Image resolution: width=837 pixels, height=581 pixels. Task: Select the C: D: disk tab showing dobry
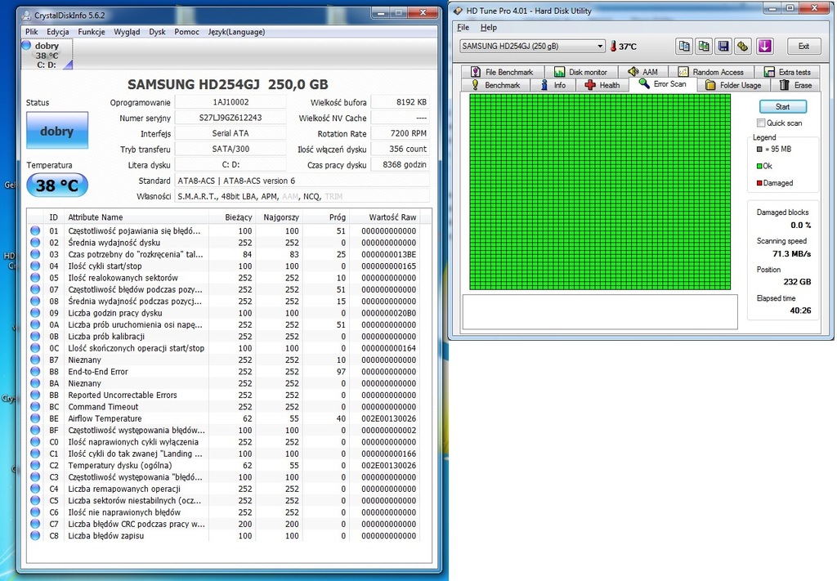coord(47,55)
